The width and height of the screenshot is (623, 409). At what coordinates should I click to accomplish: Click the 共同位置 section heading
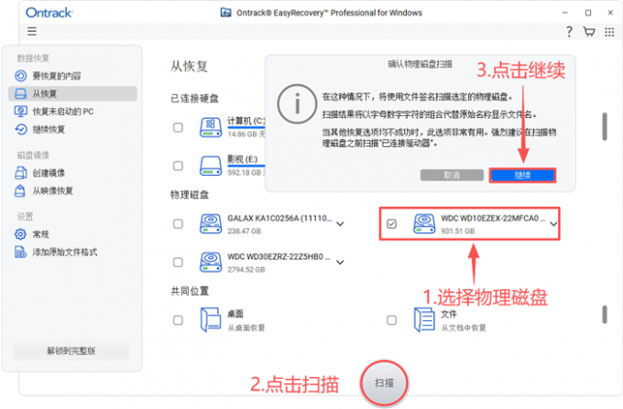click(190, 291)
